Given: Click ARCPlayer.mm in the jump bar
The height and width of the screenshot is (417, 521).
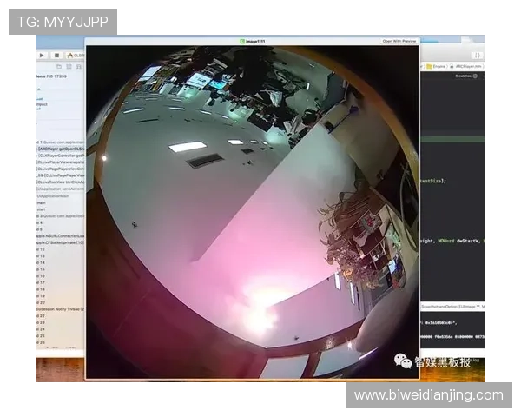Looking at the screenshot, I should (464, 66).
